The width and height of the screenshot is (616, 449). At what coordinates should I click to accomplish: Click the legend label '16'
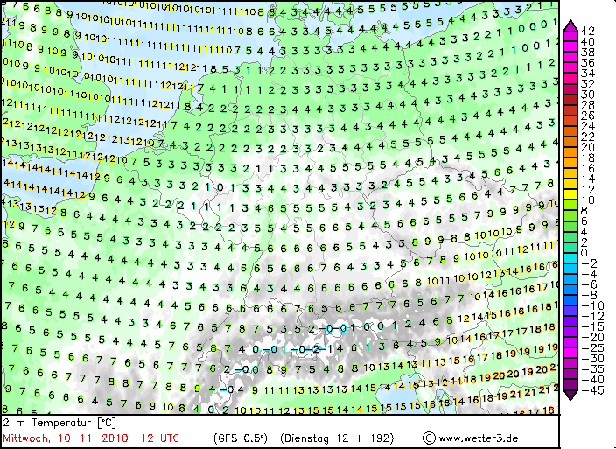click(x=587, y=169)
